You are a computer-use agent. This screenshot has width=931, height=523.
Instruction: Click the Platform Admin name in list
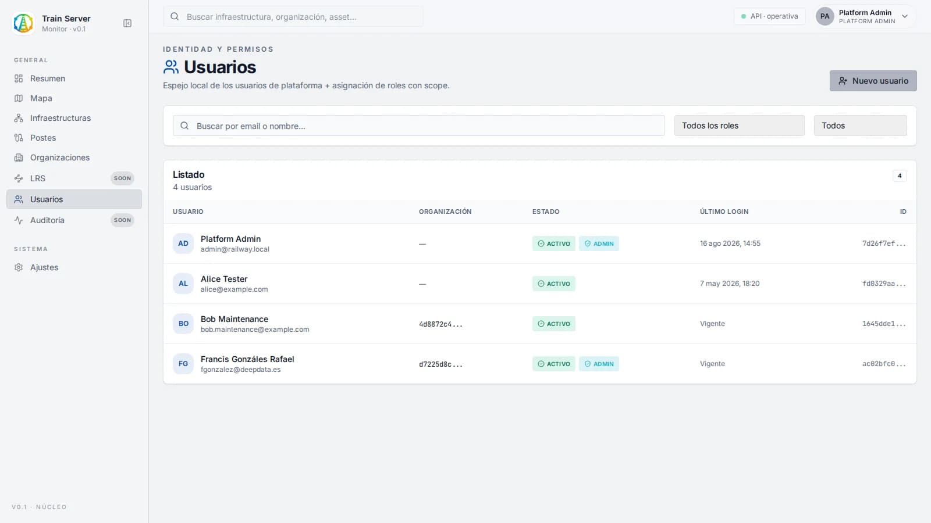[230, 239]
